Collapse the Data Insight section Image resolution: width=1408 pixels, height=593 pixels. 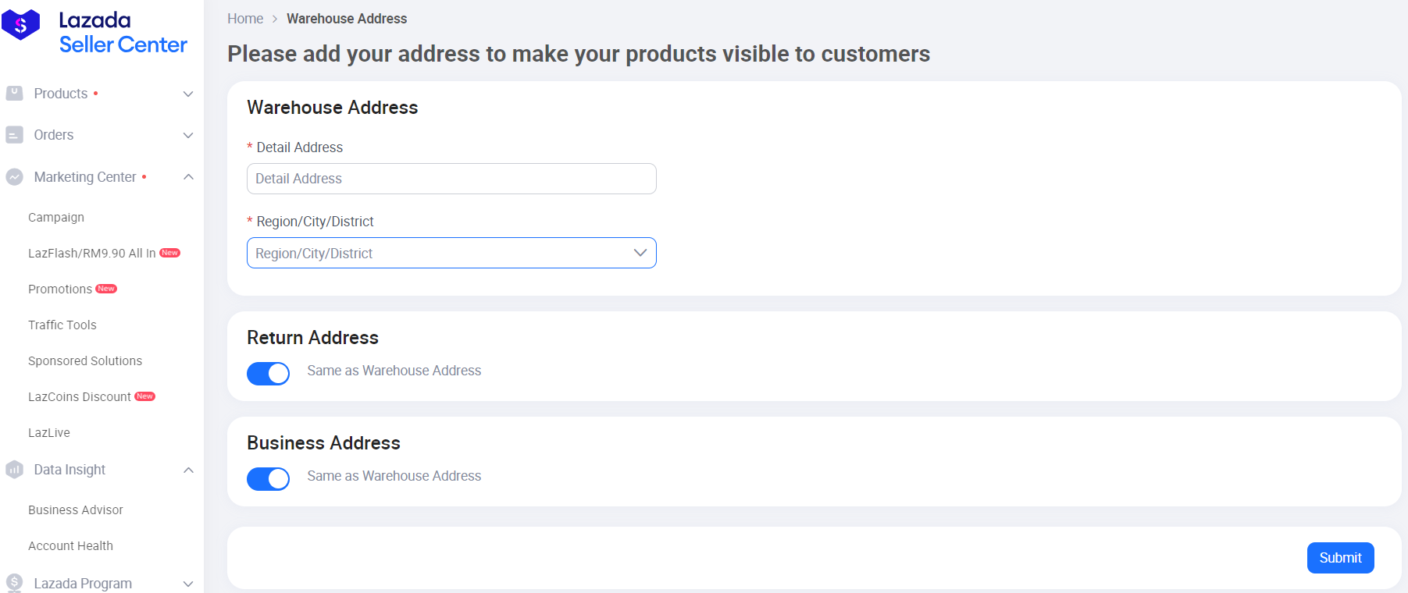187,470
